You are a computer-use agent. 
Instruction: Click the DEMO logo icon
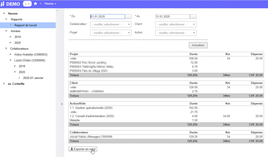click(x=3, y=4)
